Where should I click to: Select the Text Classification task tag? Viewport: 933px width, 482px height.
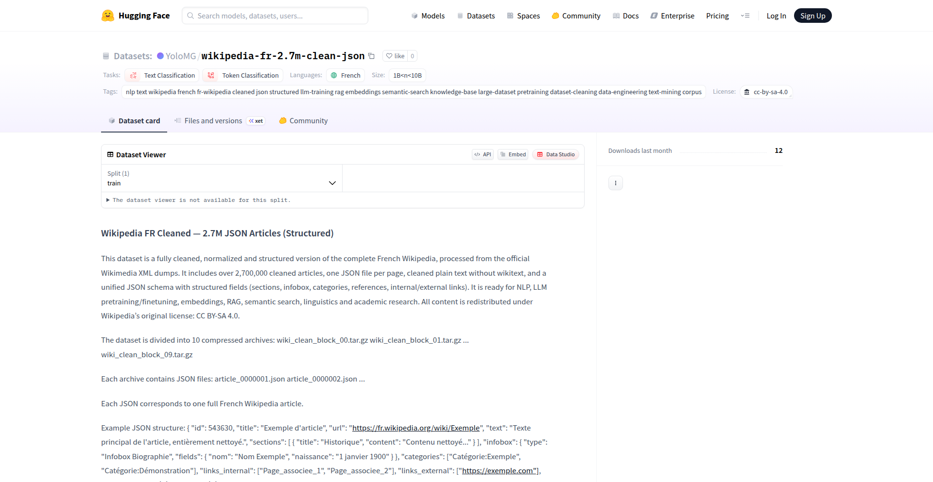pyautogui.click(x=162, y=75)
